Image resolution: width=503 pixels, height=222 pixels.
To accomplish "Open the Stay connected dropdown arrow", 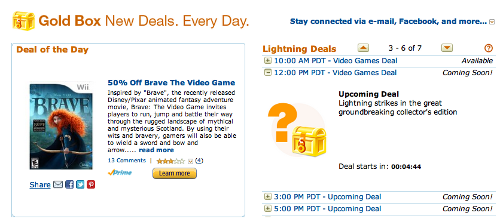I will pos(492,21).
